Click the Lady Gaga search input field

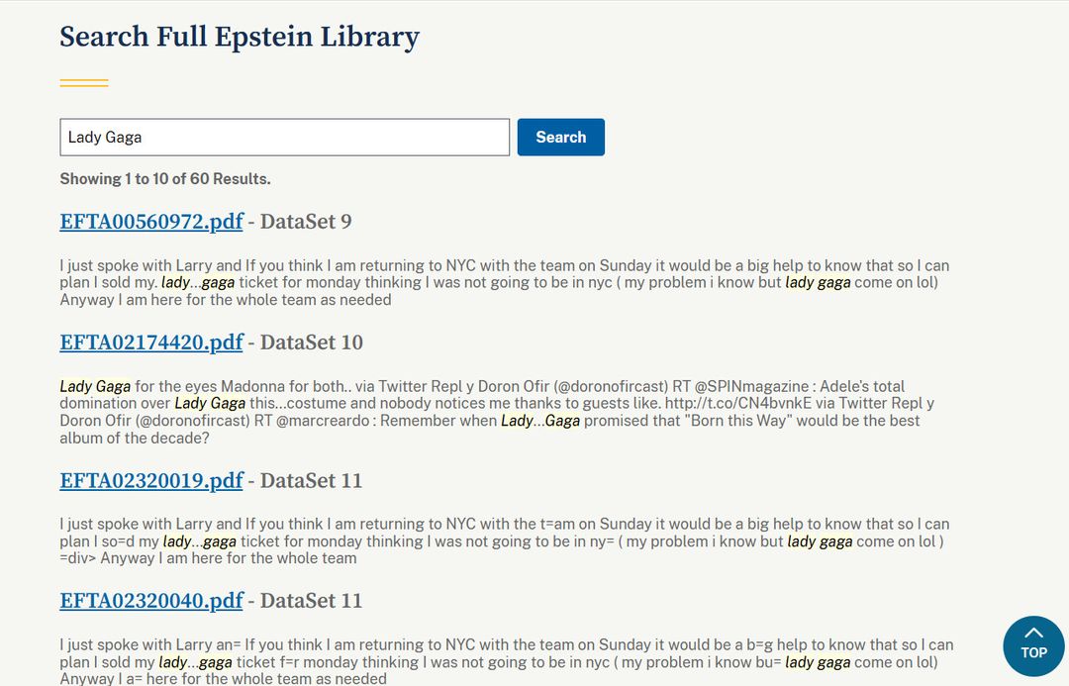click(x=284, y=138)
